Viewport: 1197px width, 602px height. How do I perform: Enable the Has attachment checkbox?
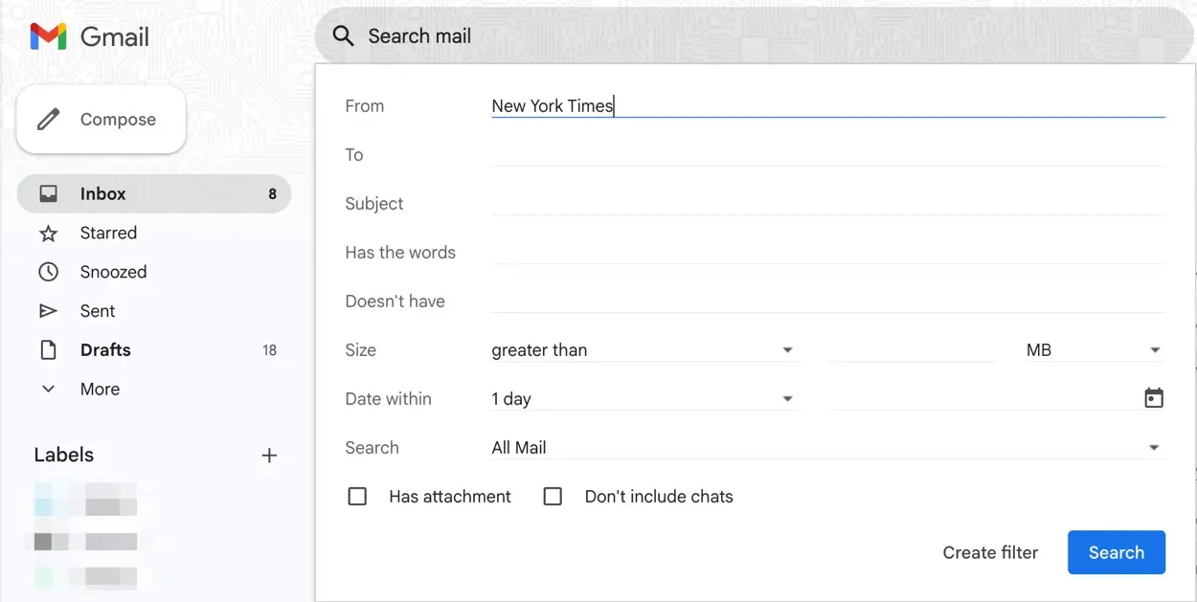point(357,496)
